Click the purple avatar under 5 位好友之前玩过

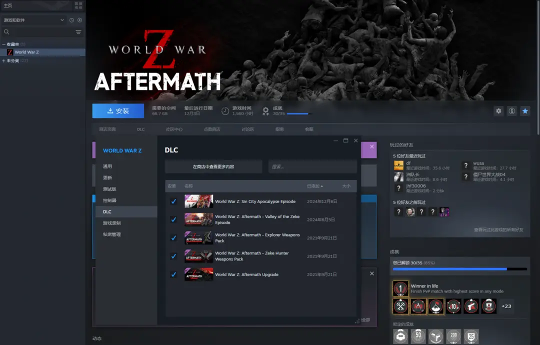click(444, 212)
